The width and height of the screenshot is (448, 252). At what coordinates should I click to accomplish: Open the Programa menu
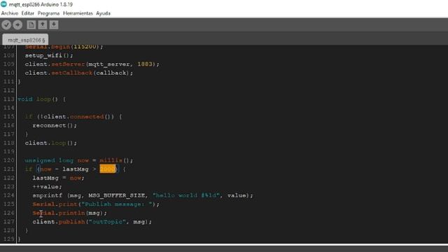[x=48, y=13]
